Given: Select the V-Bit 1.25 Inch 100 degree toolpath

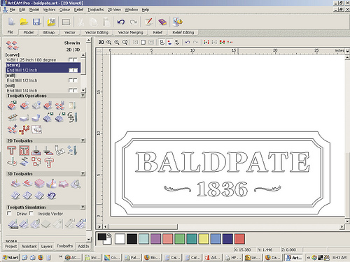Looking at the screenshot, I should (31, 60).
